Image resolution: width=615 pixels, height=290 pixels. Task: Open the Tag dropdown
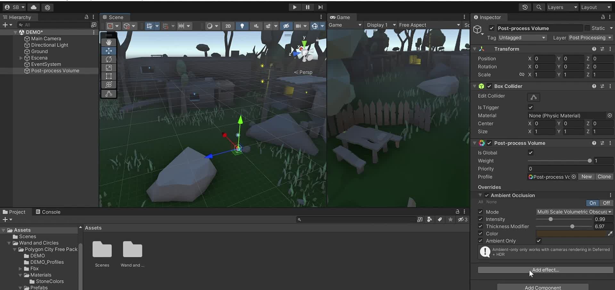coord(522,38)
